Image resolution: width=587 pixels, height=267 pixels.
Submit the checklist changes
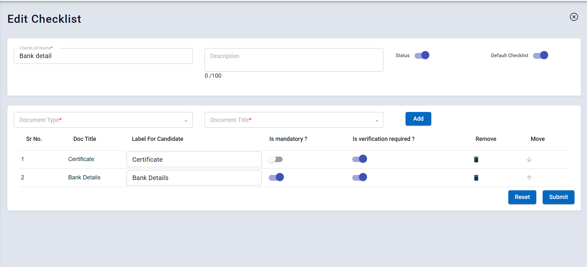(558, 197)
